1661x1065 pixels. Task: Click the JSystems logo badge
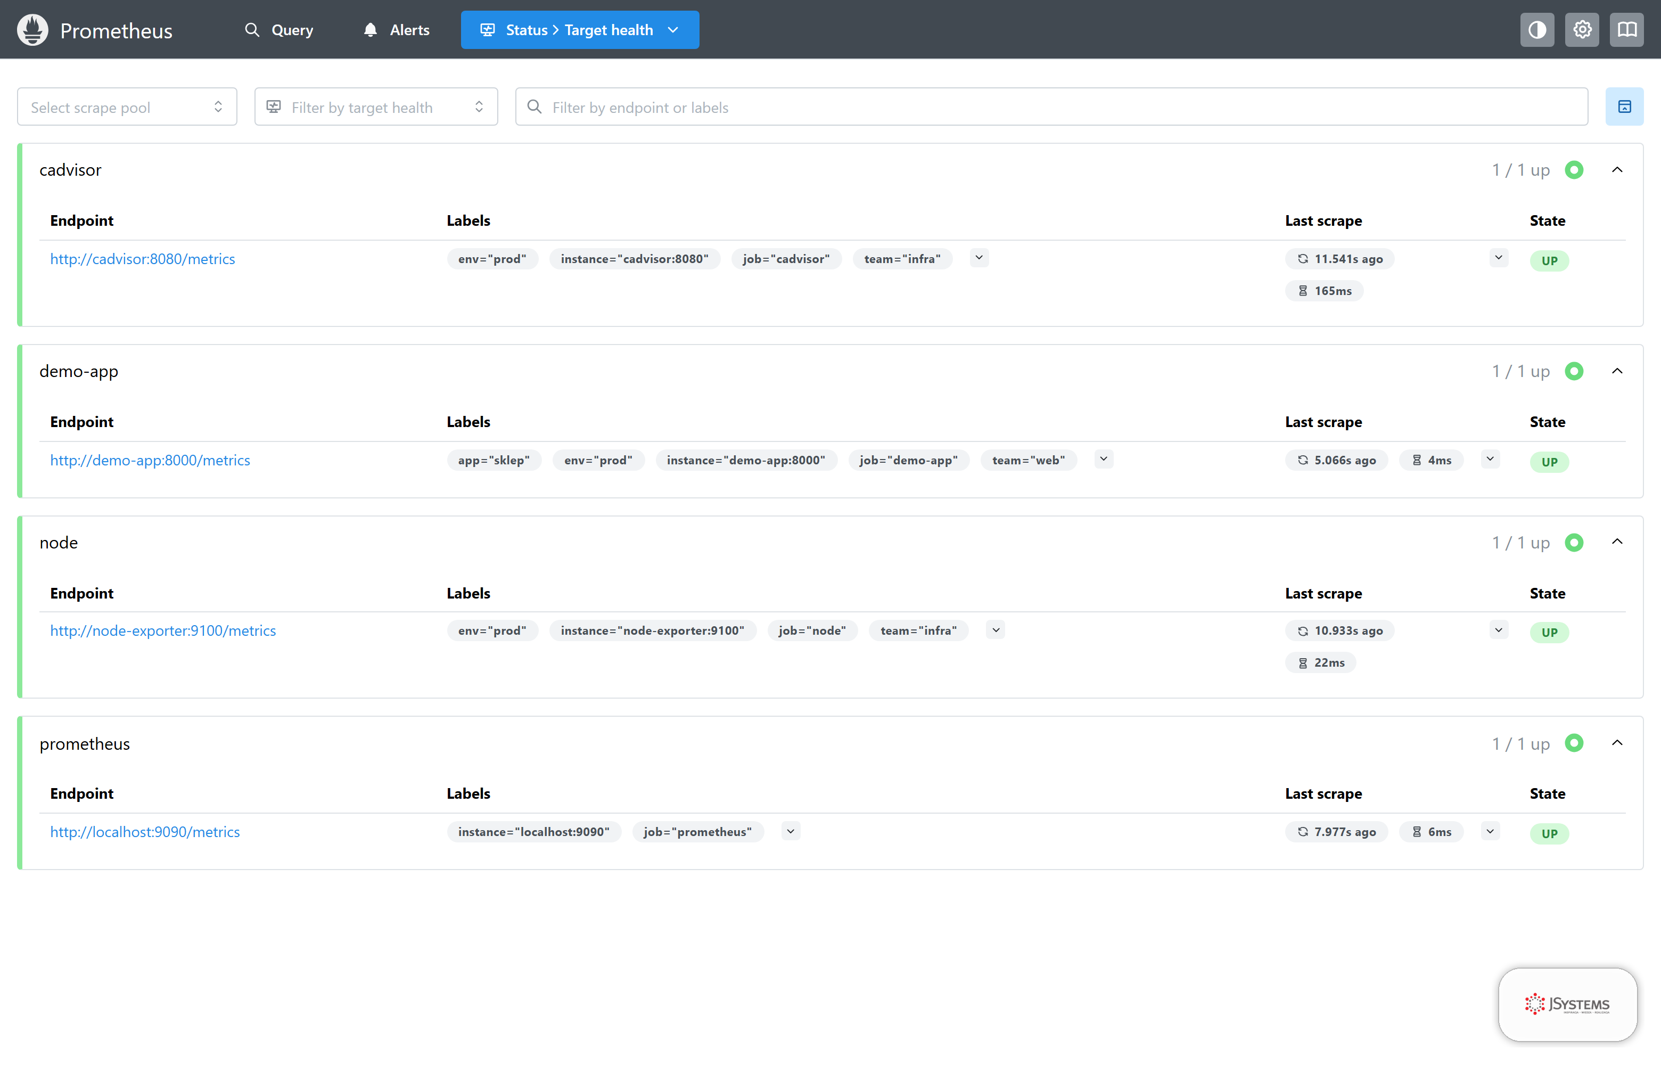point(1568,1004)
